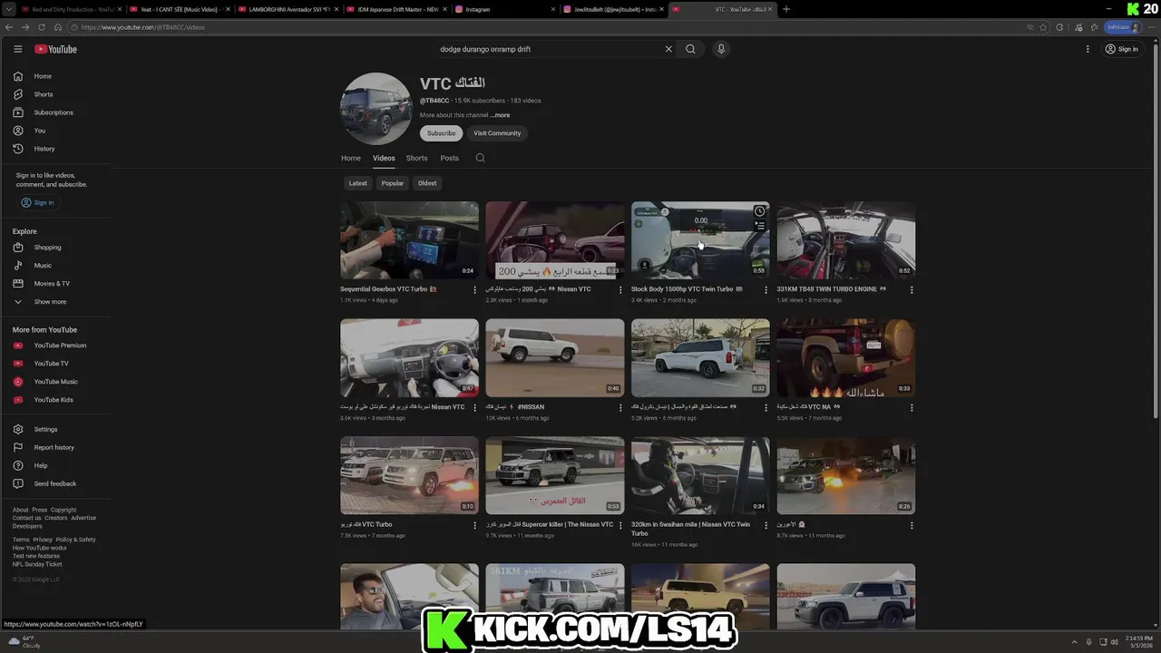This screenshot has width=1161, height=653.
Task: Click inside the YouTube search field
Action: [x=549, y=49]
